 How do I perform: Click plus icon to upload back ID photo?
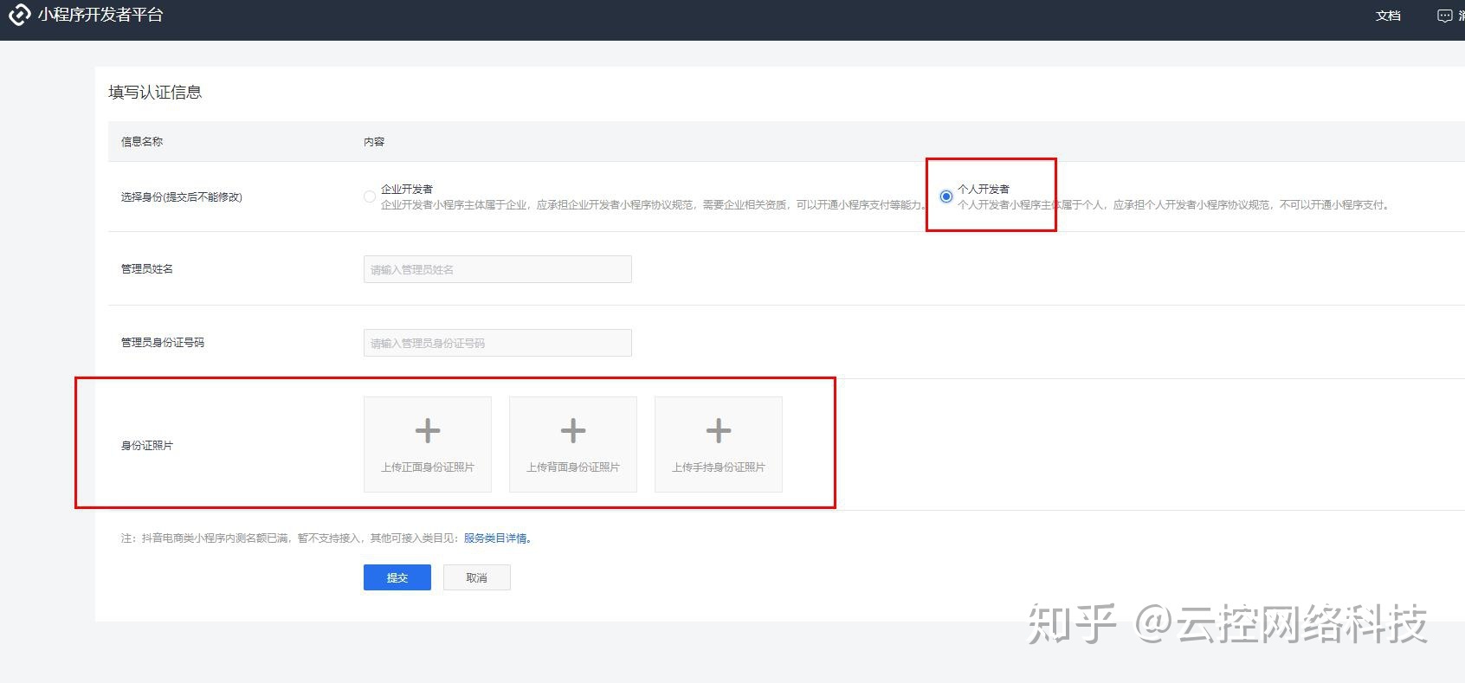(573, 430)
